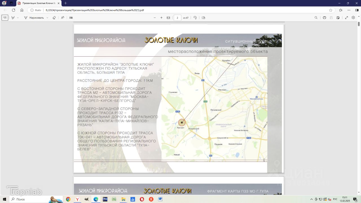Reload the current page
The width and height of the screenshot is (361, 203).
coord(14,10)
